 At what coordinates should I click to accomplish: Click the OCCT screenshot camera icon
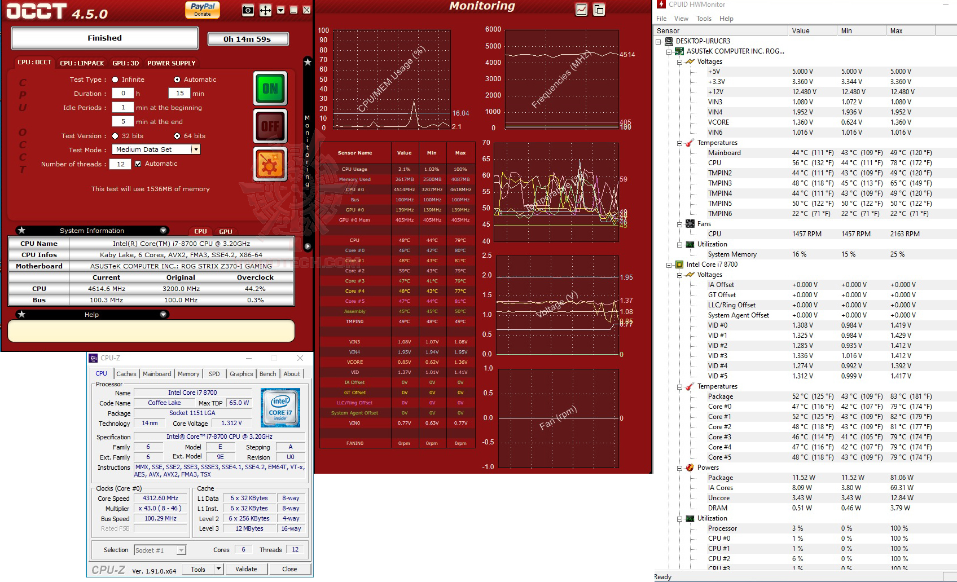point(248,10)
